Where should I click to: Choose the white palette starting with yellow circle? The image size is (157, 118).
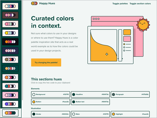click(x=10, y=33)
